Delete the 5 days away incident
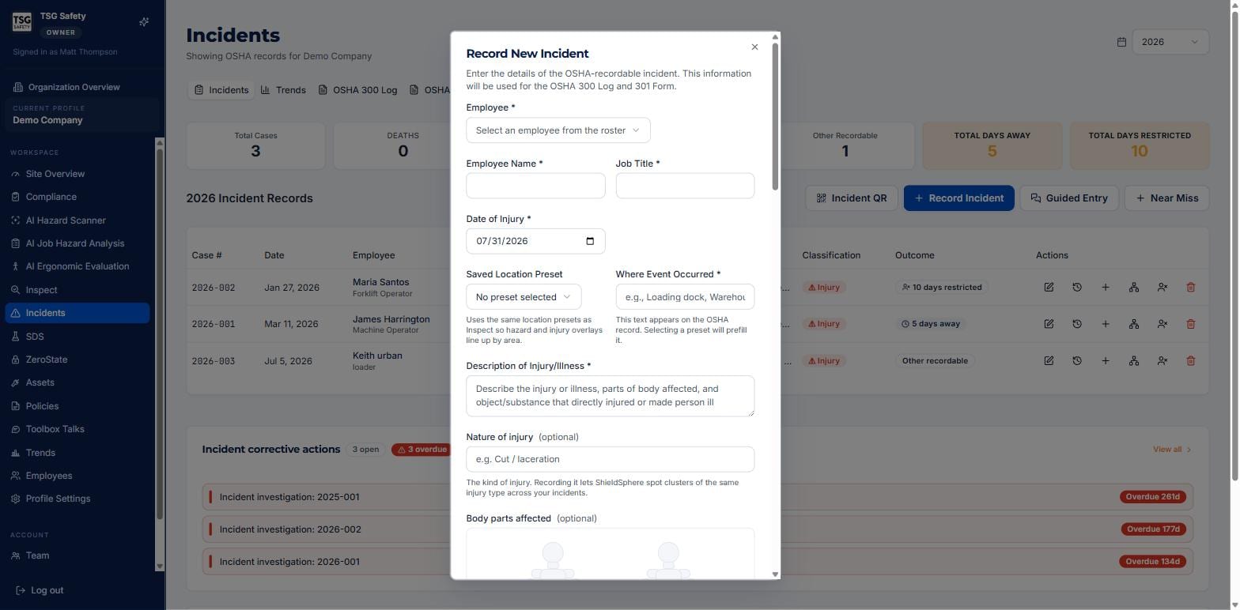 [x=1191, y=324]
